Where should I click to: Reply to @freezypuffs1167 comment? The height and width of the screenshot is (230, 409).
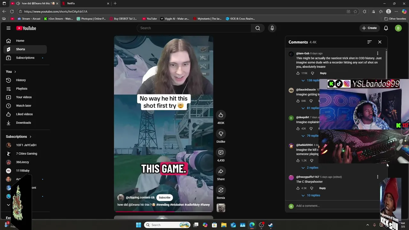pos(322,188)
